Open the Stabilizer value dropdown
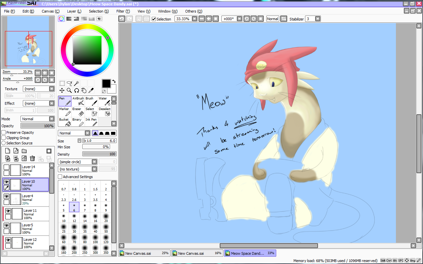Image resolution: width=423 pixels, height=264 pixels. 318,19
